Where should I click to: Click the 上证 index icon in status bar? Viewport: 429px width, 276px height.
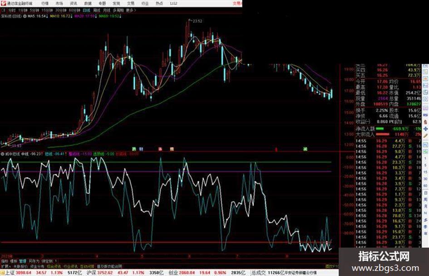click(x=3, y=273)
